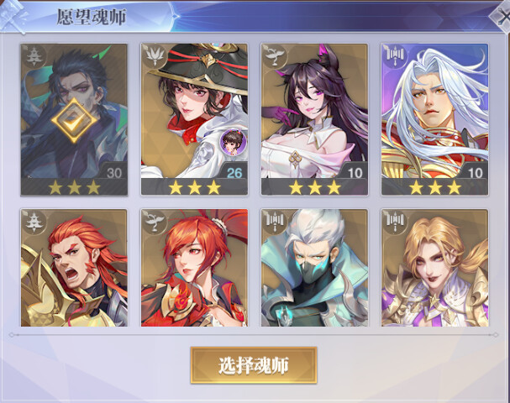Click the small chibi avatar badge
Screen dimensions: 510x403
(x=233, y=142)
